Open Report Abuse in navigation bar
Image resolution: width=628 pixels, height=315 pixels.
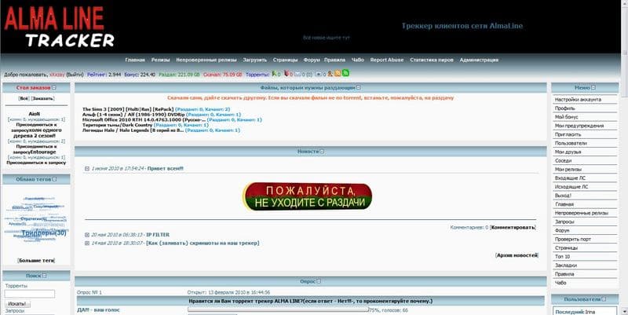[x=387, y=60]
